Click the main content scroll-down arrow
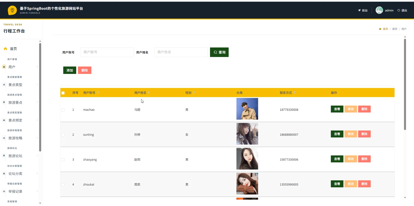 pos(405,198)
